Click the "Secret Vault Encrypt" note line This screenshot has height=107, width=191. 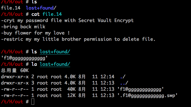click(67, 20)
